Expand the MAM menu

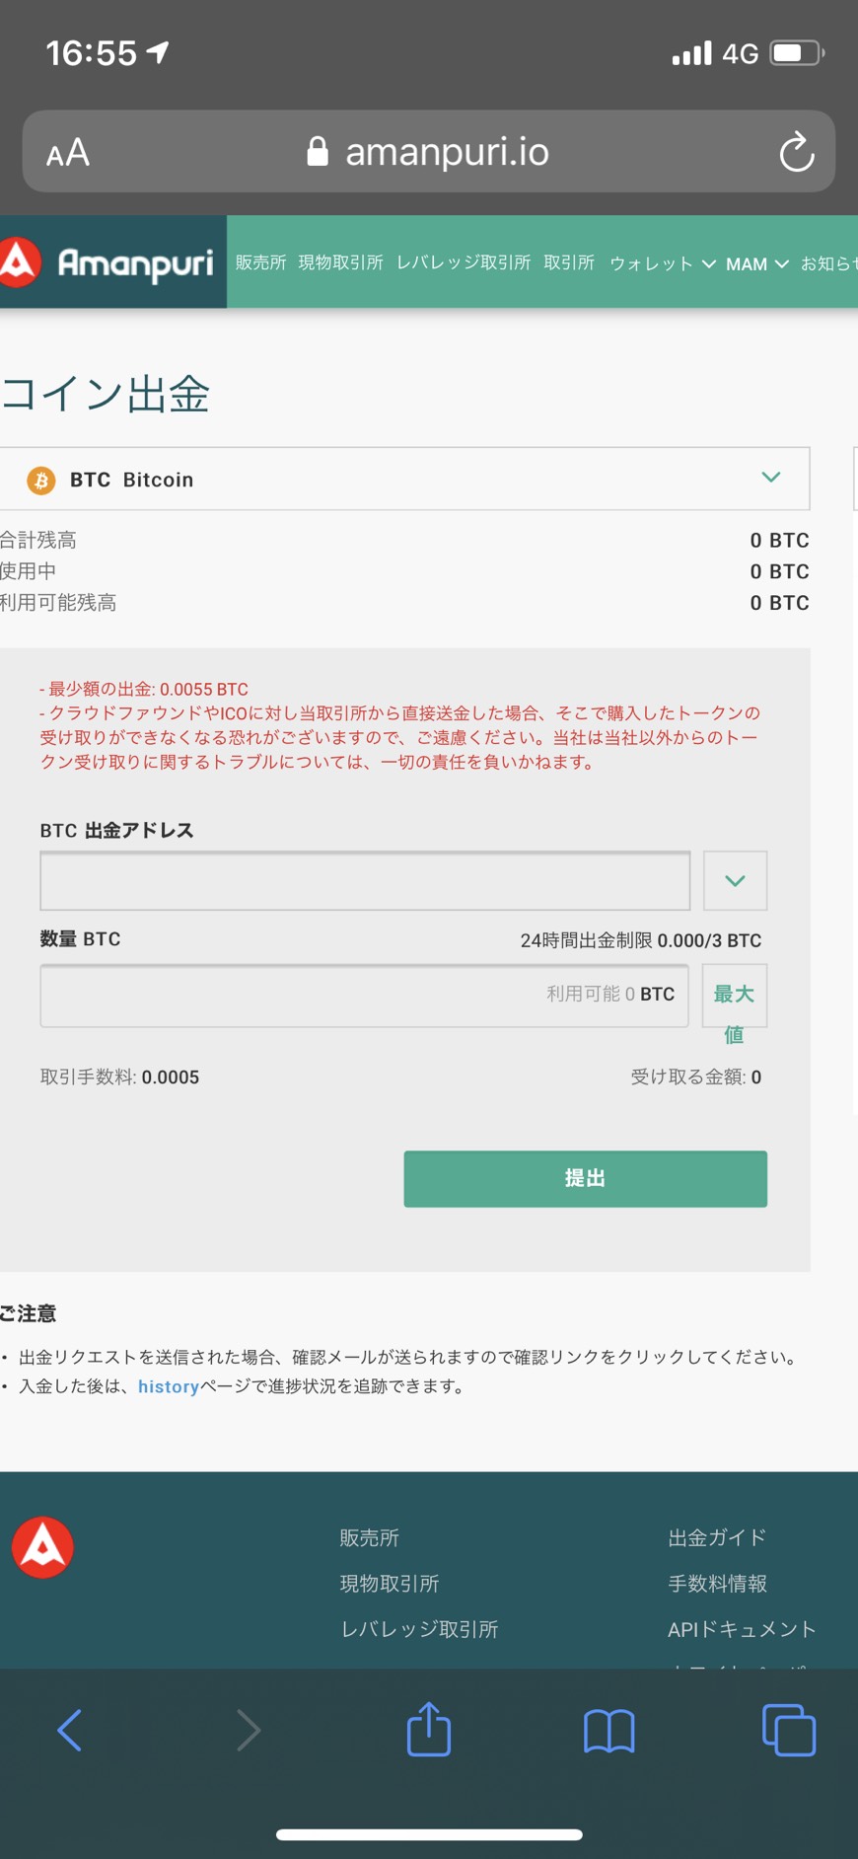click(756, 263)
